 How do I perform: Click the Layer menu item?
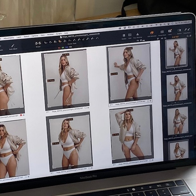[x=19, y=37]
